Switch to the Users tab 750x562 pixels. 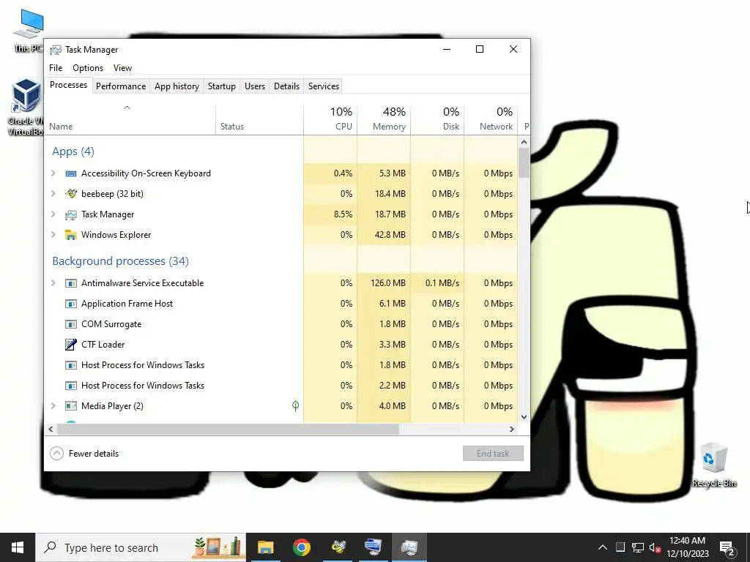click(255, 86)
